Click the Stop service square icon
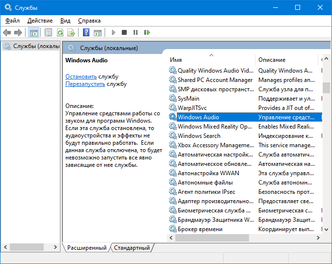 [124, 32]
